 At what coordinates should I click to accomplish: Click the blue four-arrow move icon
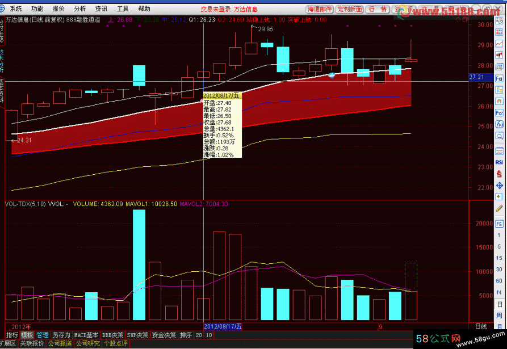coord(499,186)
